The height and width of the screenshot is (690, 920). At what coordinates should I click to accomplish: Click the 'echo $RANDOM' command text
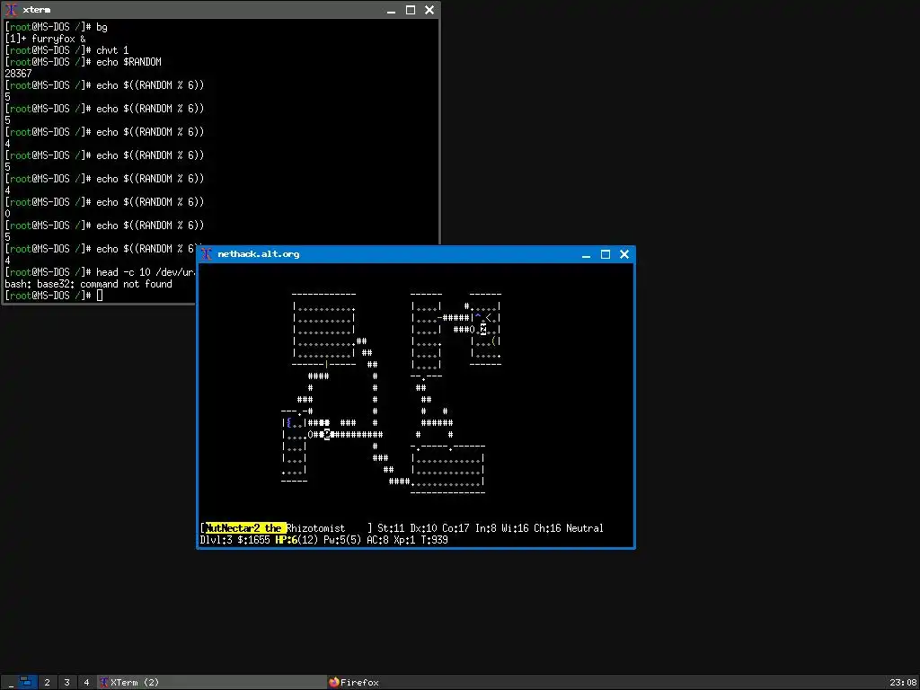(128, 62)
